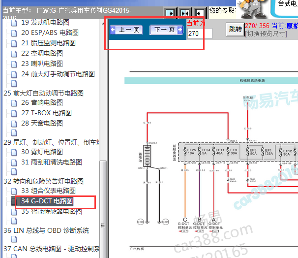298x258 pixels.
Task: Click document icon beside 24 前大灯手动调节电路图
Action: pyautogui.click(x=14, y=74)
